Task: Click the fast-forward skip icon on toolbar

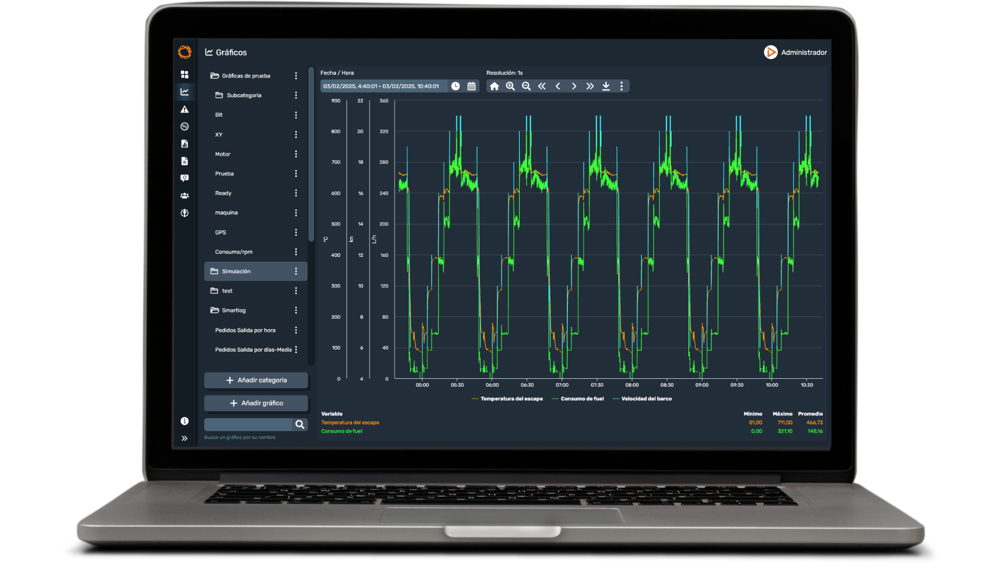Action: 589,86
